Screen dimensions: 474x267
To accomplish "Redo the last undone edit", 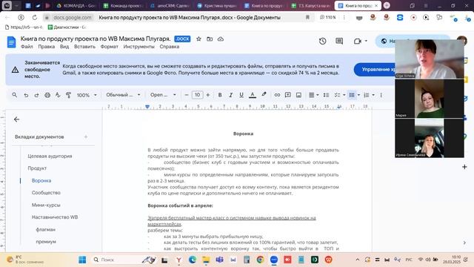I will point(36,95).
